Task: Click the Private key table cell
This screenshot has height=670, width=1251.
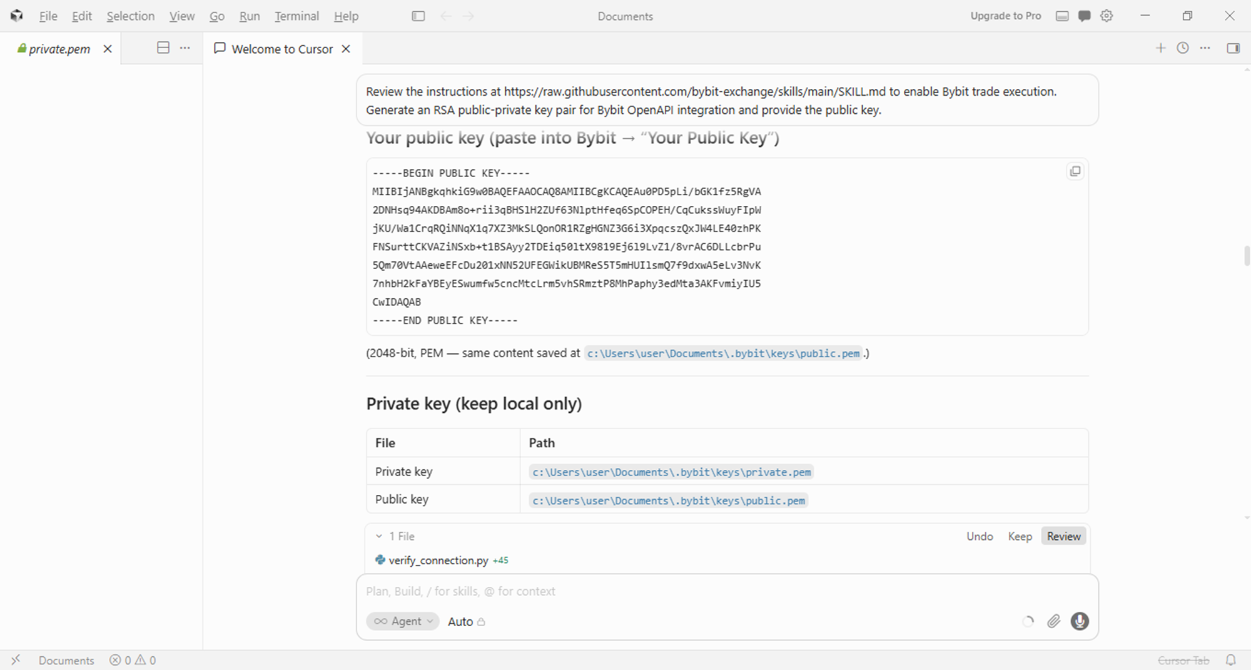Action: [443, 472]
